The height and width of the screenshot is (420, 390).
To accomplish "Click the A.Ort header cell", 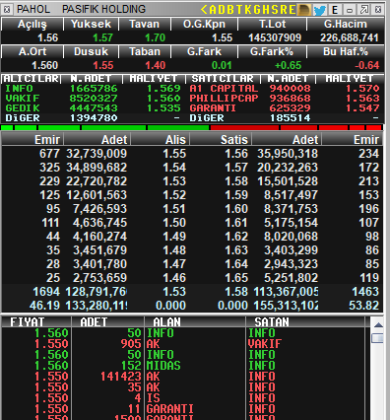I will (x=32, y=51).
